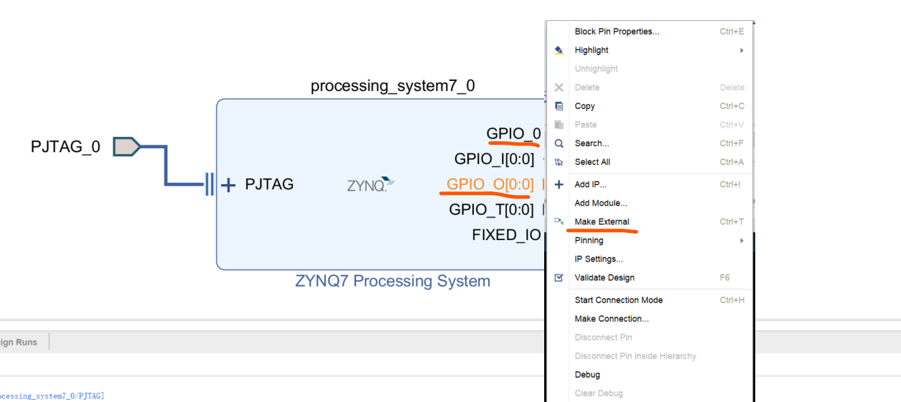Viewport: 901px width, 402px height.
Task: Expand the PJTAG interface plus sign
Action: (228, 186)
